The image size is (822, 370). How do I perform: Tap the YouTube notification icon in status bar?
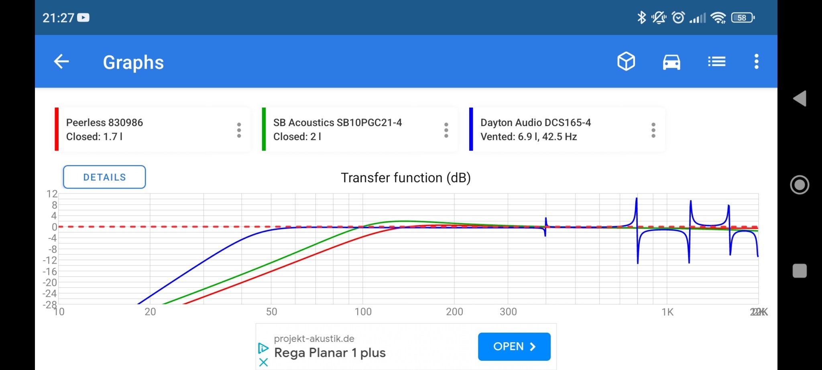coord(83,18)
